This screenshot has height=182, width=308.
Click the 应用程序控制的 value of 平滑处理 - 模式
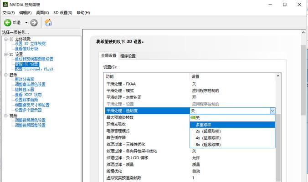(x=205, y=91)
